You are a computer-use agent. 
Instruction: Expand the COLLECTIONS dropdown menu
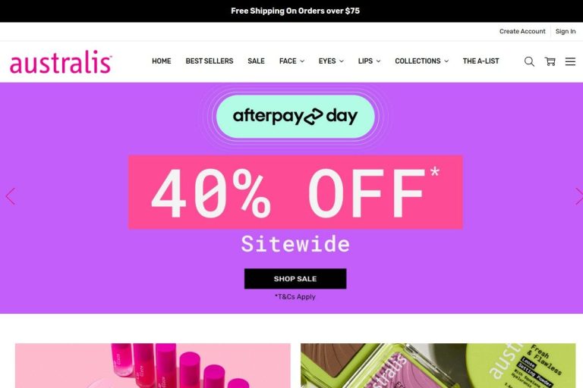(x=421, y=61)
